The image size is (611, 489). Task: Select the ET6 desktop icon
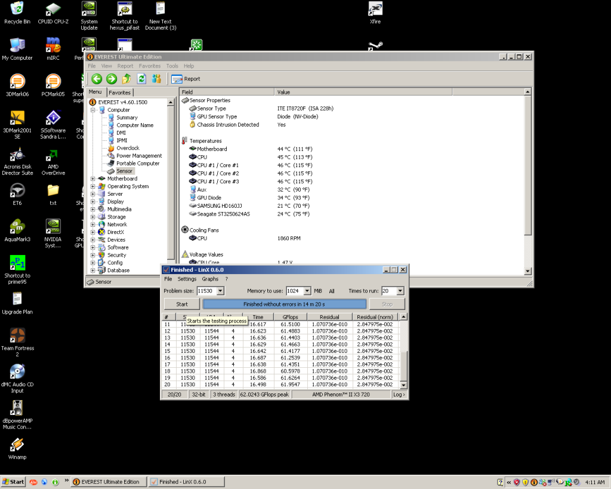tap(17, 195)
